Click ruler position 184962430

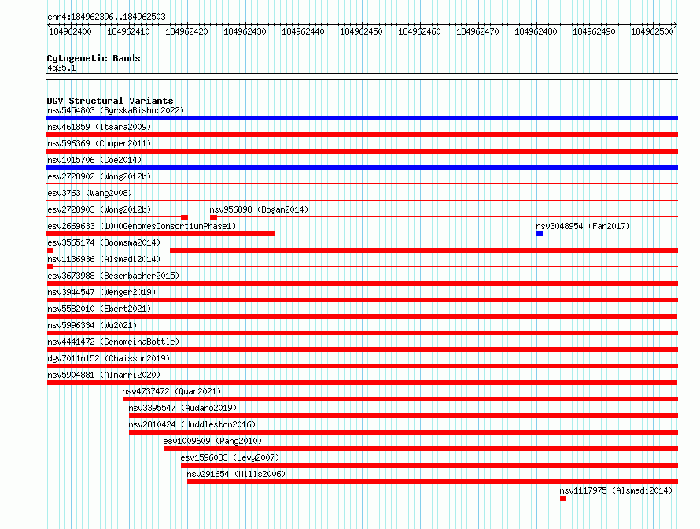coord(245,31)
